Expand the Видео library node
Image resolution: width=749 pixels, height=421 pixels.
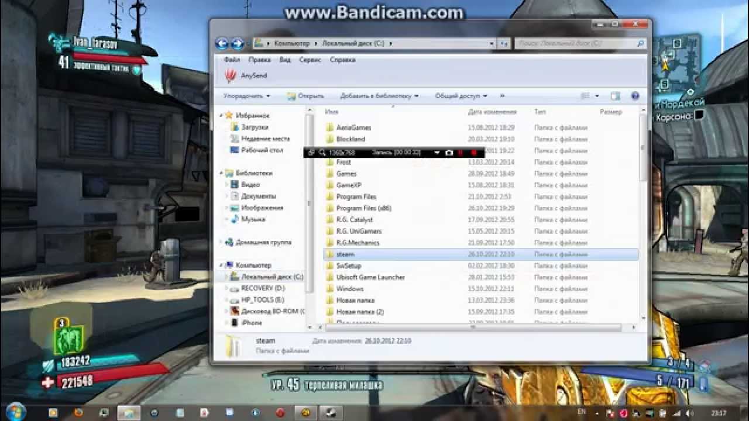227,185
